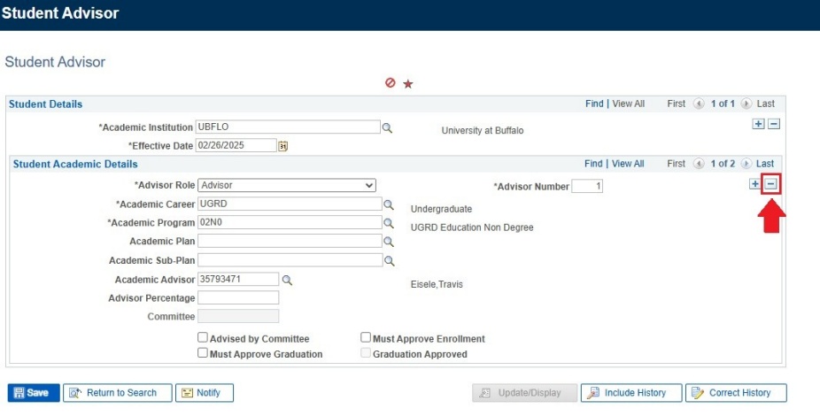This screenshot has width=820, height=416.
Task: Open Academic Plan lookup magnifier
Action: click(389, 242)
